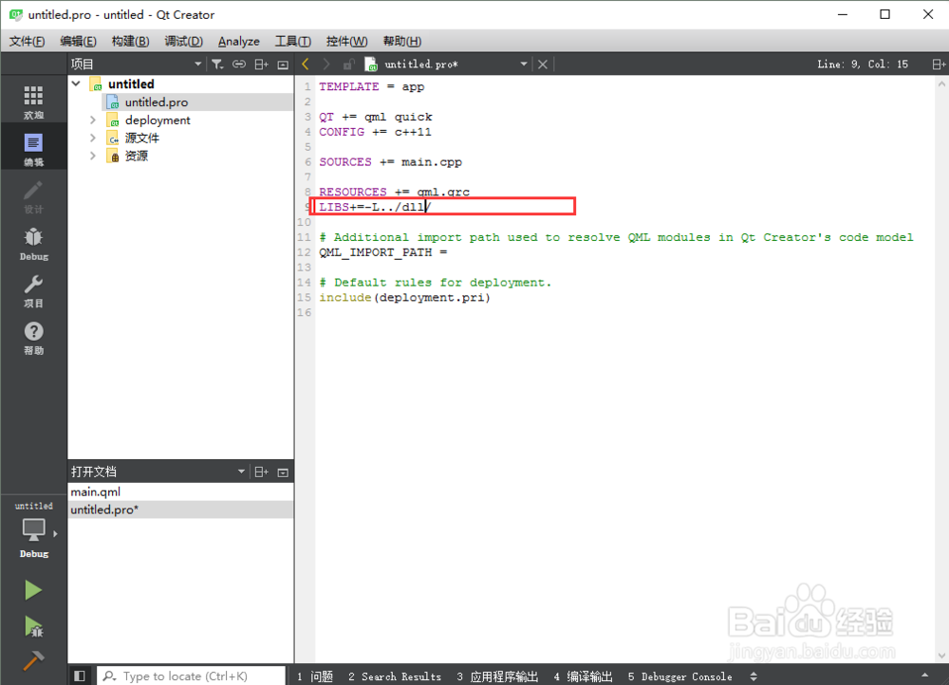Open the 工具(T) menu
The image size is (949, 685).
click(x=293, y=41)
